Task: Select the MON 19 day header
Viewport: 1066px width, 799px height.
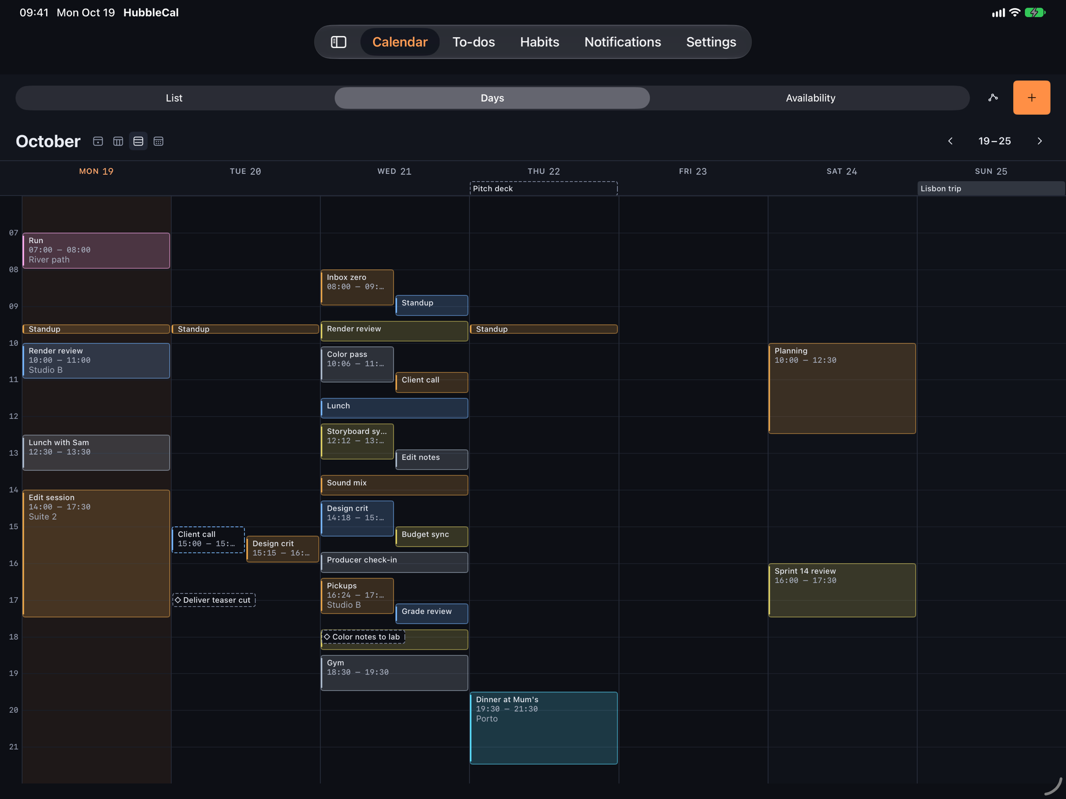Action: tap(96, 171)
